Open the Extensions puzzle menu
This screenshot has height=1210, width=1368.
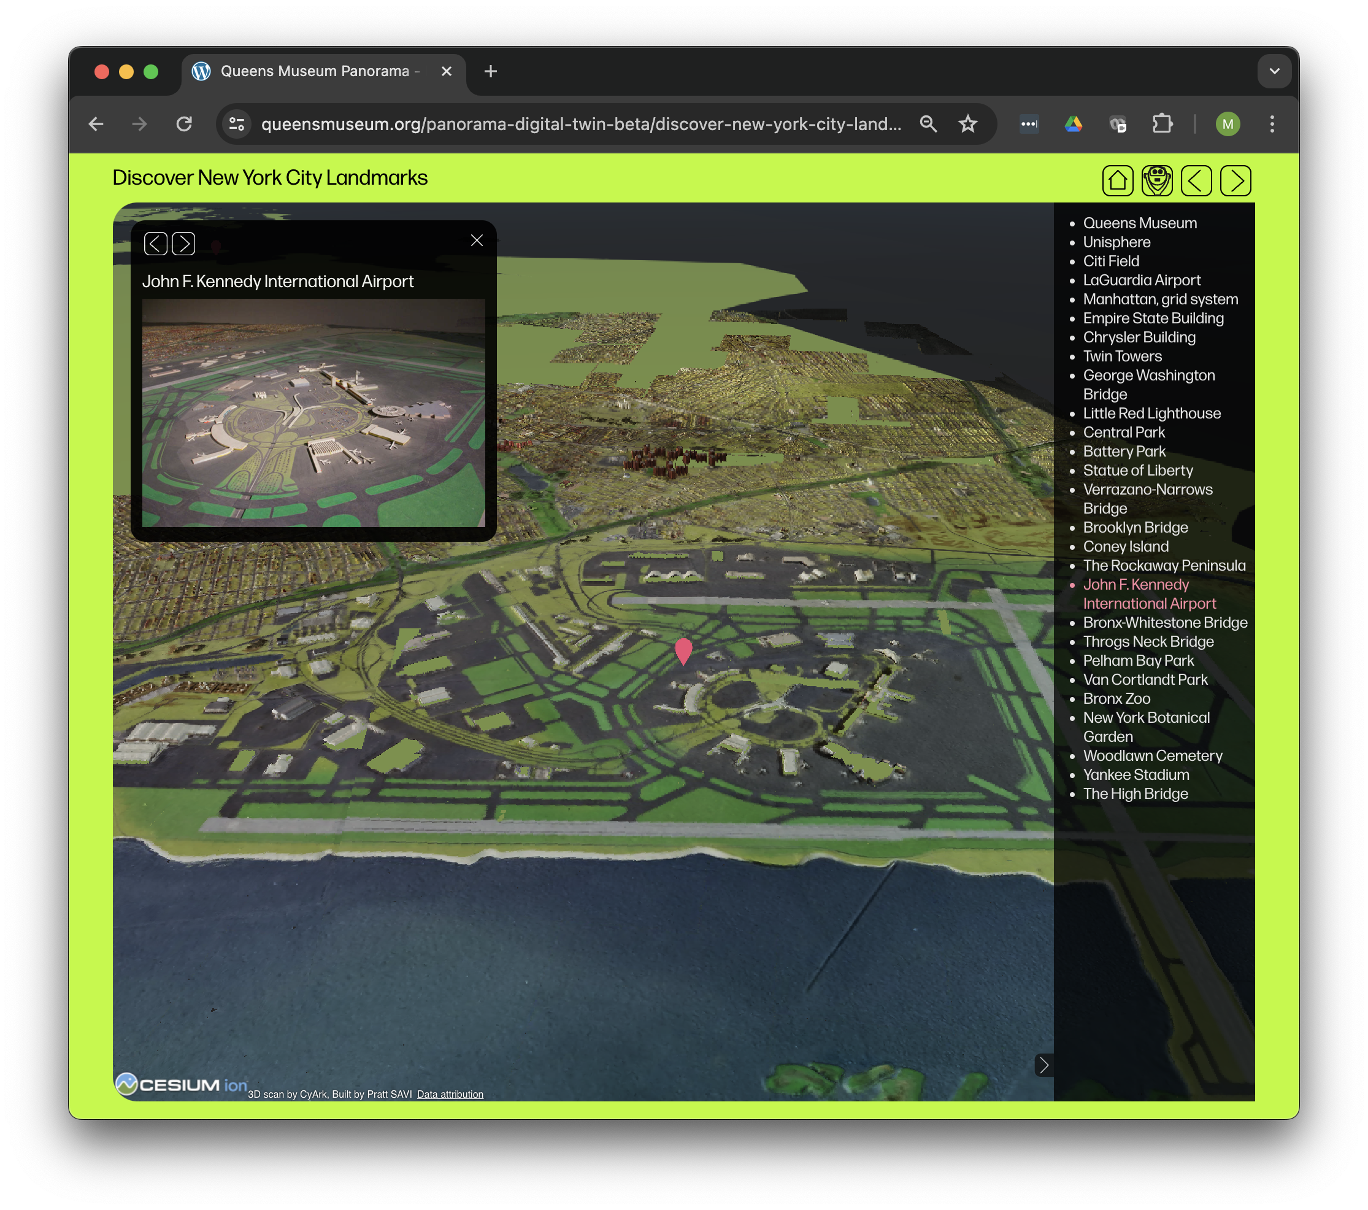coord(1162,124)
